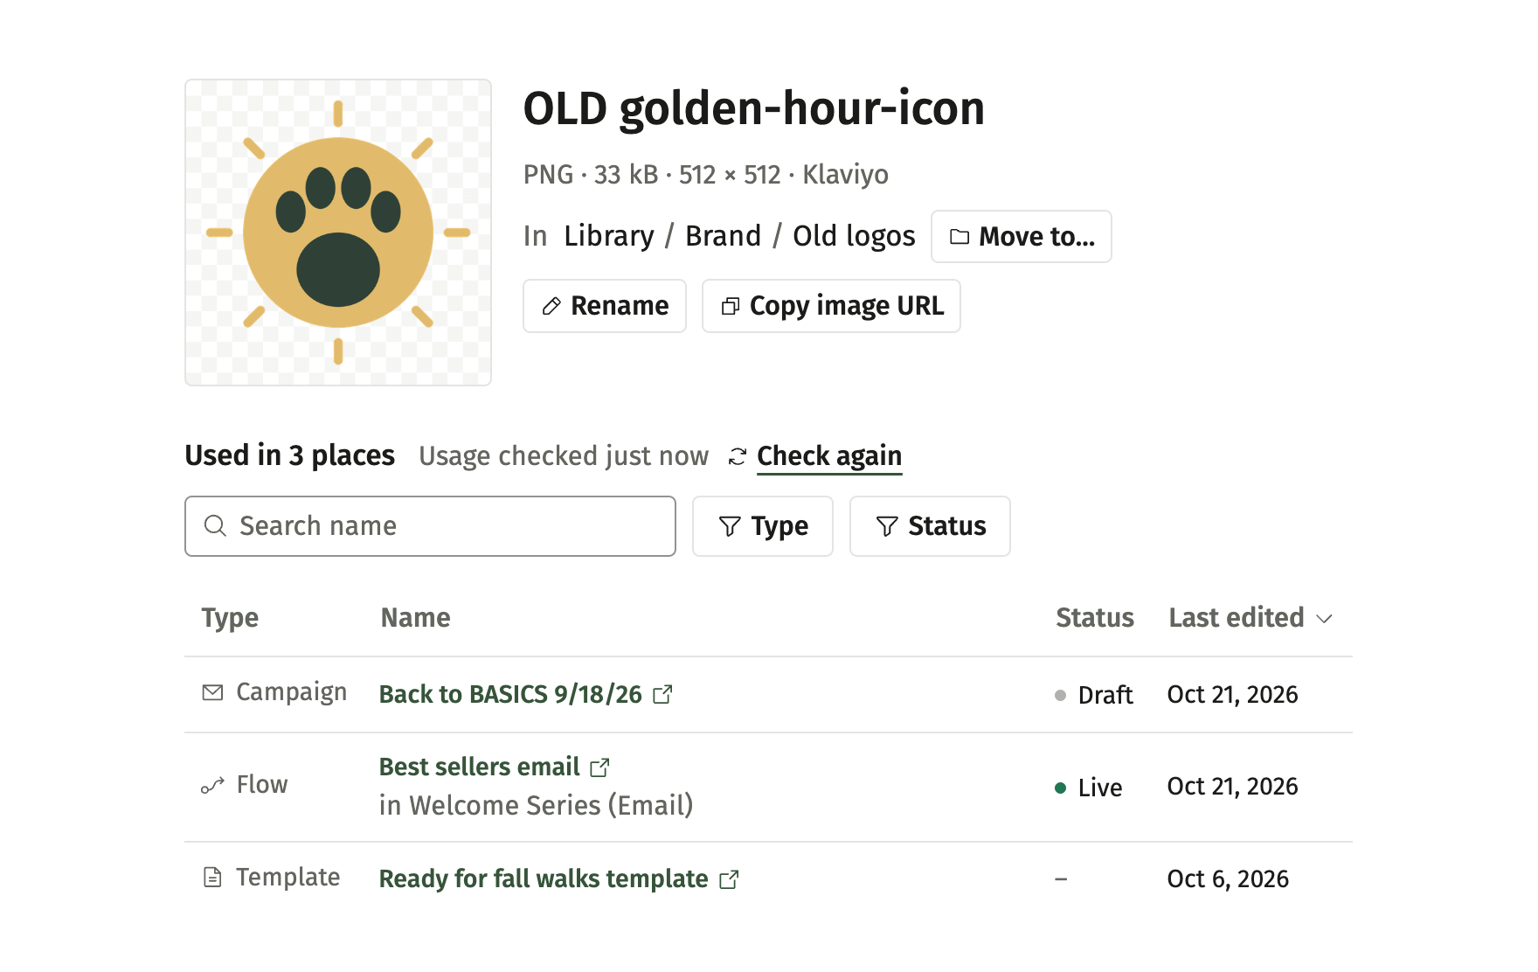Click the PNG · 33 kB file details text

[x=705, y=175]
